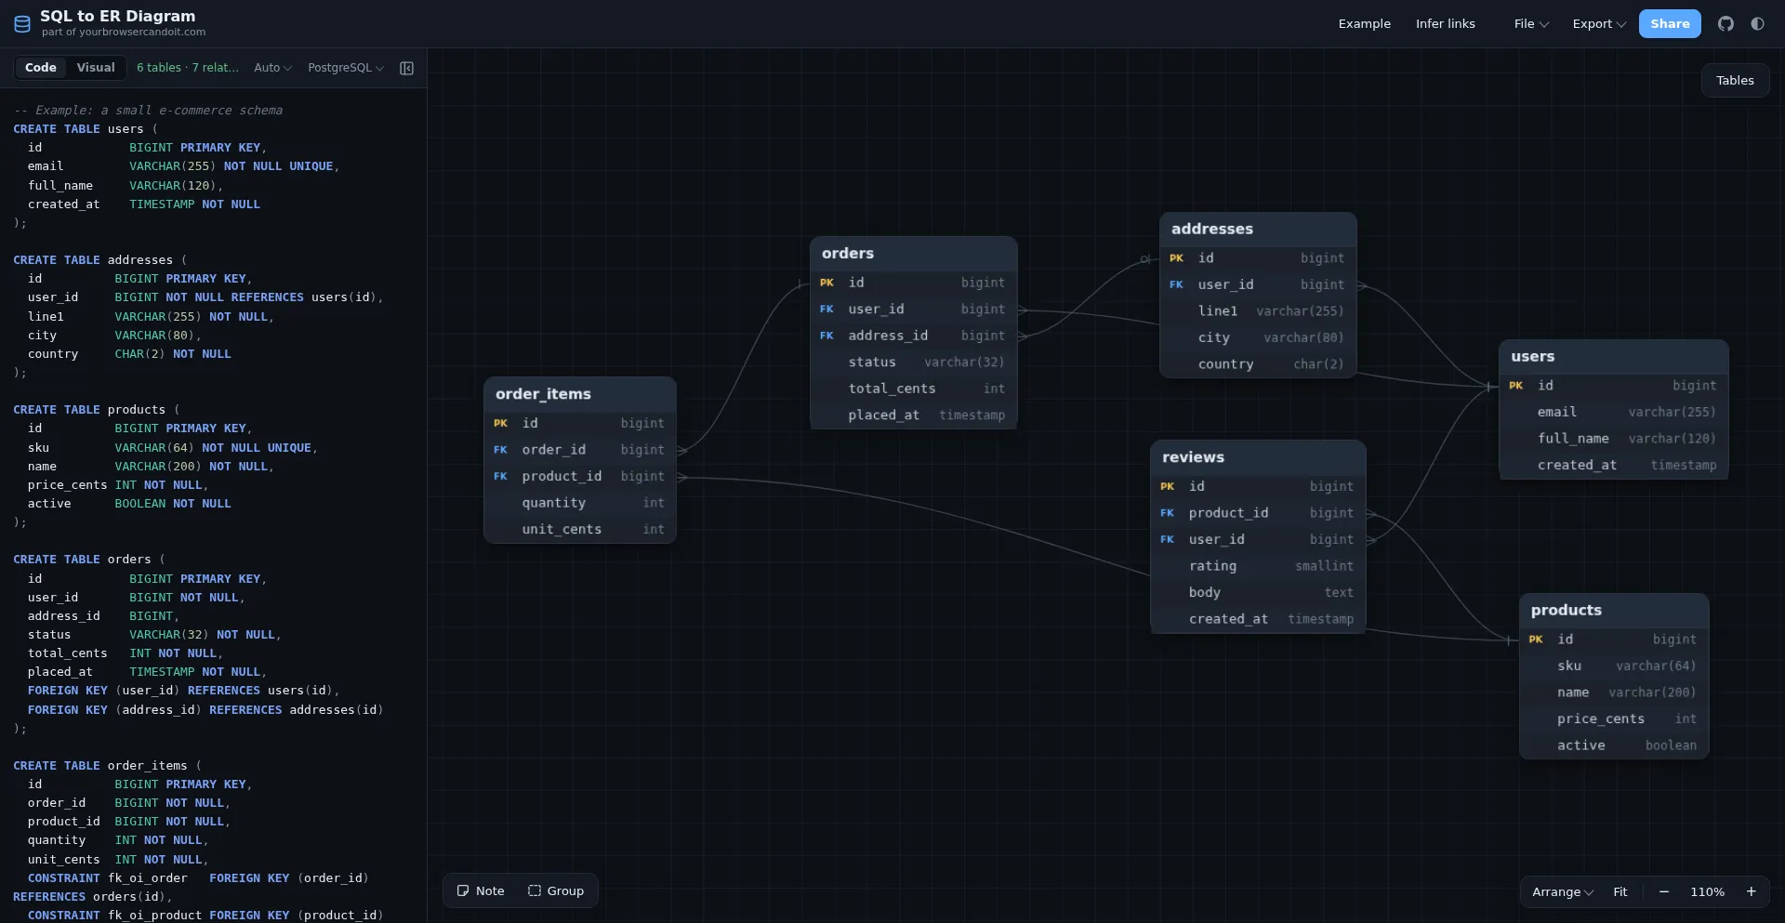Screen dimensions: 1785x923
Task: Click the yourbrowsercandoit.com link
Action: (x=142, y=32)
